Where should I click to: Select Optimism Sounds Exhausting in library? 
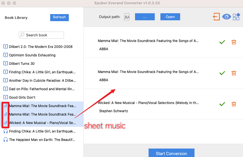32,55
